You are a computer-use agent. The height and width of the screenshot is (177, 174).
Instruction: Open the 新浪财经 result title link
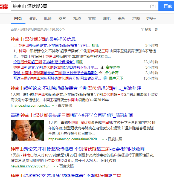pyautogui.click(x=76, y=88)
